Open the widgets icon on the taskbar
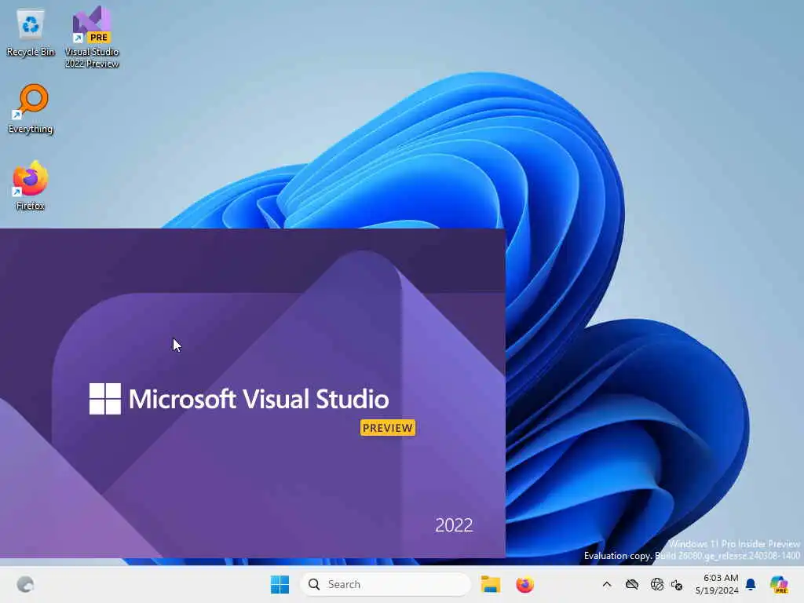The height and width of the screenshot is (603, 804). click(25, 584)
